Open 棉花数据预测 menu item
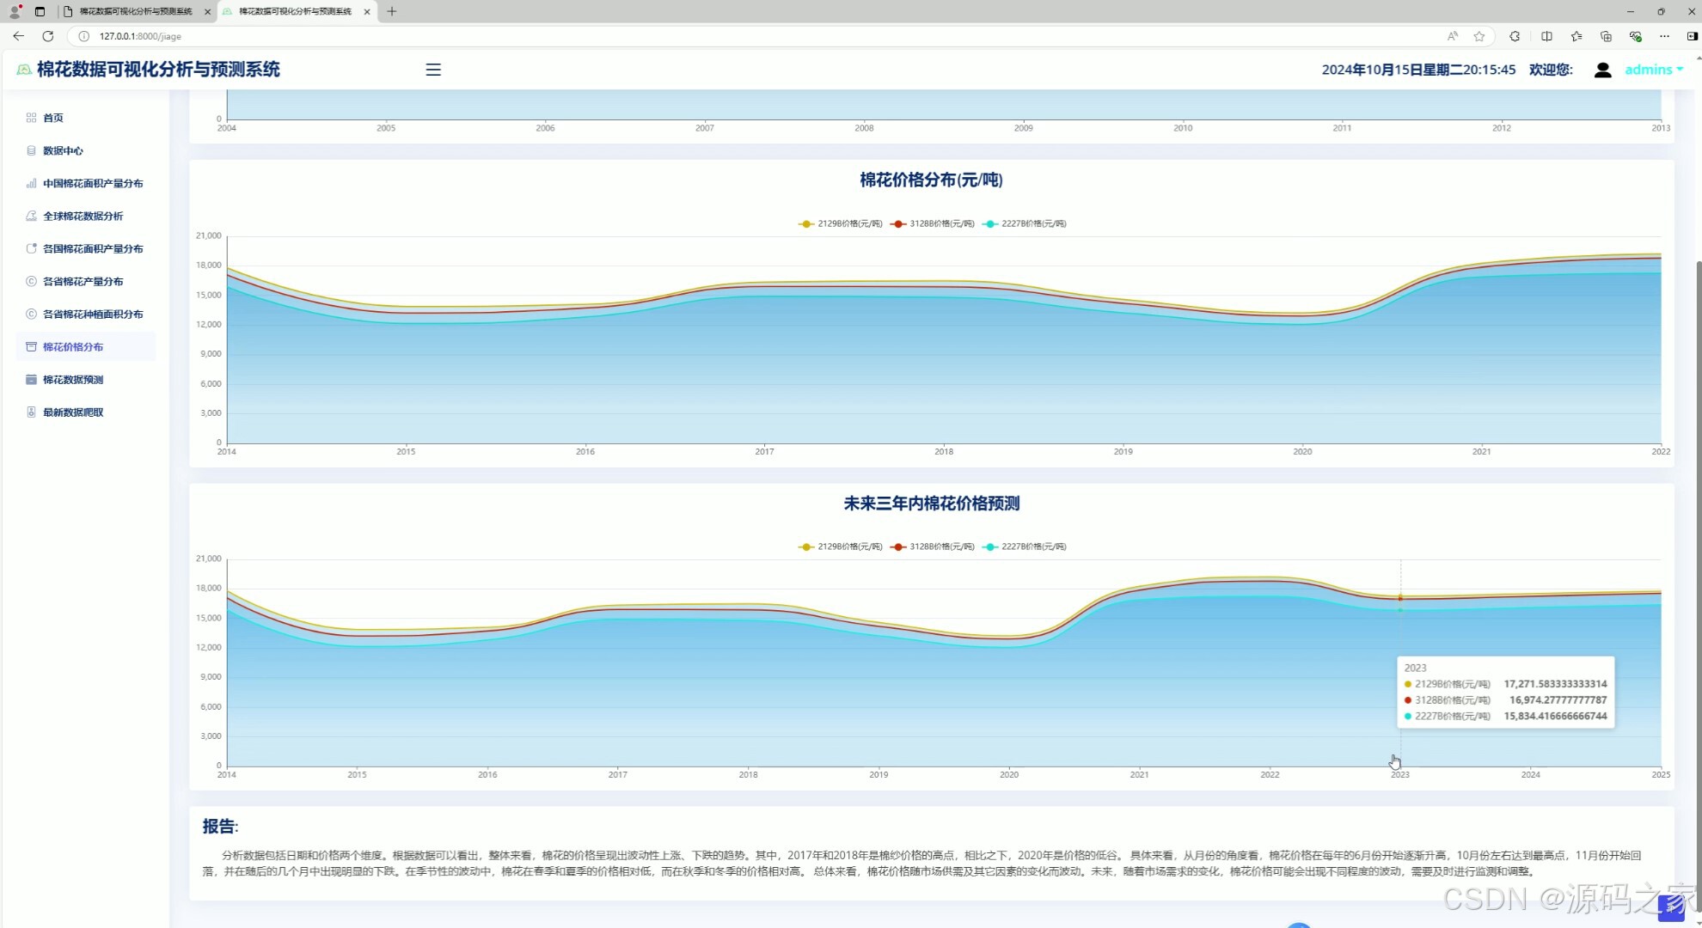This screenshot has width=1702, height=928. click(x=73, y=380)
